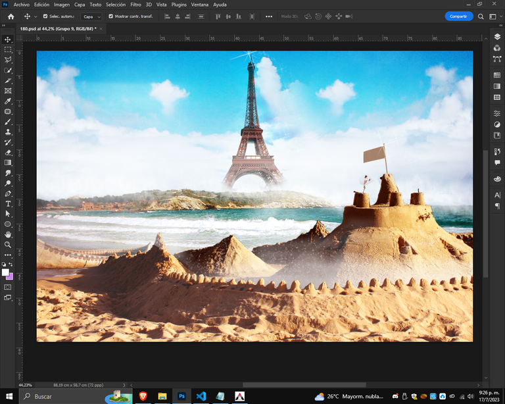Open the Layers panel icon
505x404 pixels.
coord(497,37)
